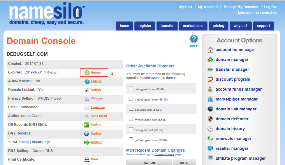Open the support navigation tab
Viewport: 285px width, 165px height.
coord(263,26)
